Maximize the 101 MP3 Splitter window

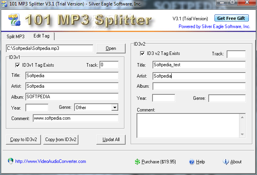point(232,2)
